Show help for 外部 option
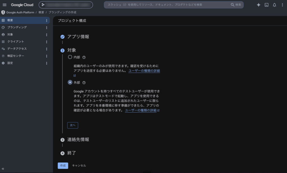Screen dimensions: 287x173 coord(84,83)
